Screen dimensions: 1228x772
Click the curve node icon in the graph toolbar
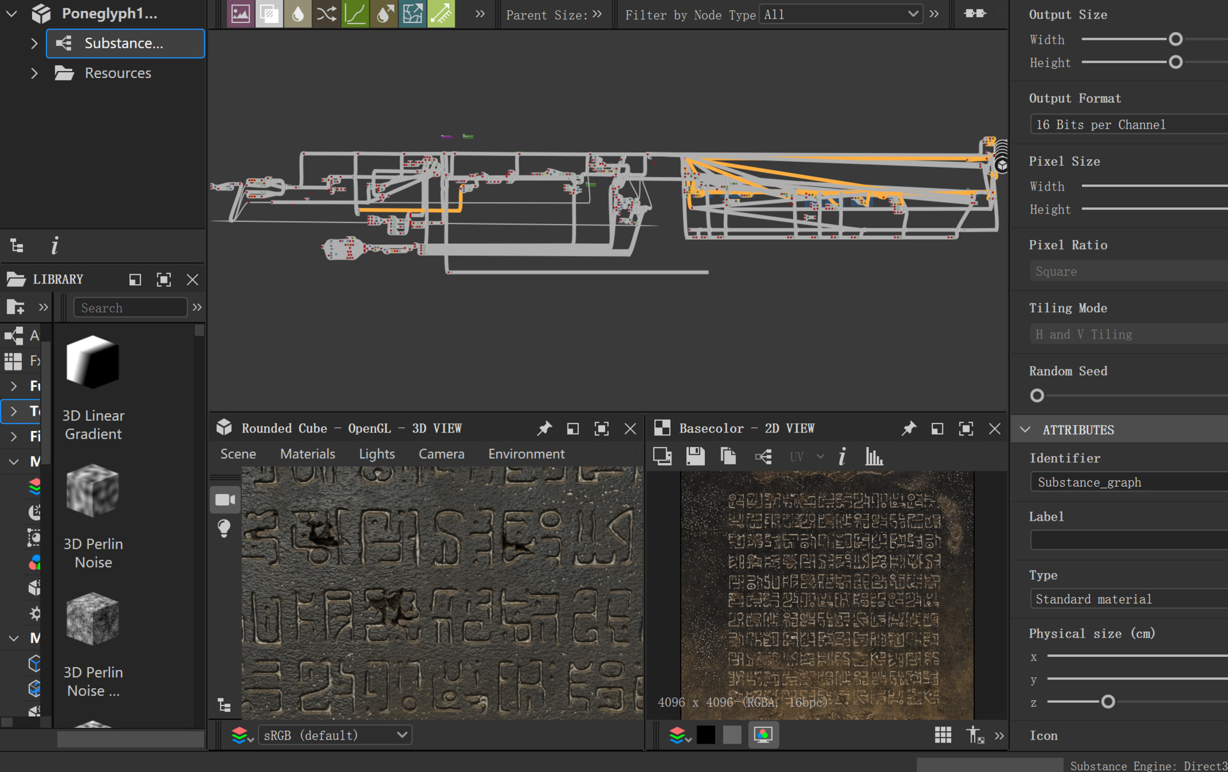[355, 14]
